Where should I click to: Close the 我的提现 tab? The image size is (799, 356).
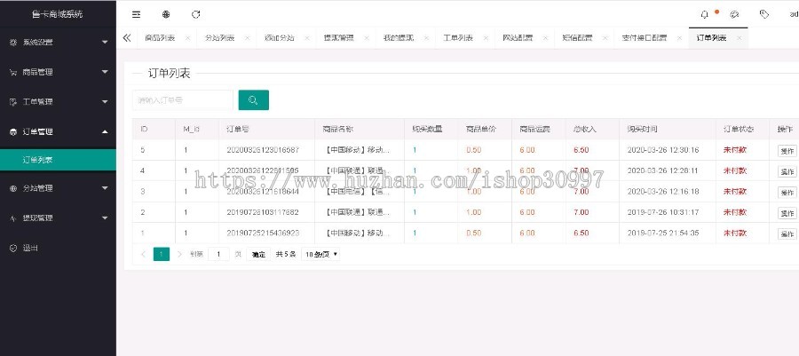426,38
